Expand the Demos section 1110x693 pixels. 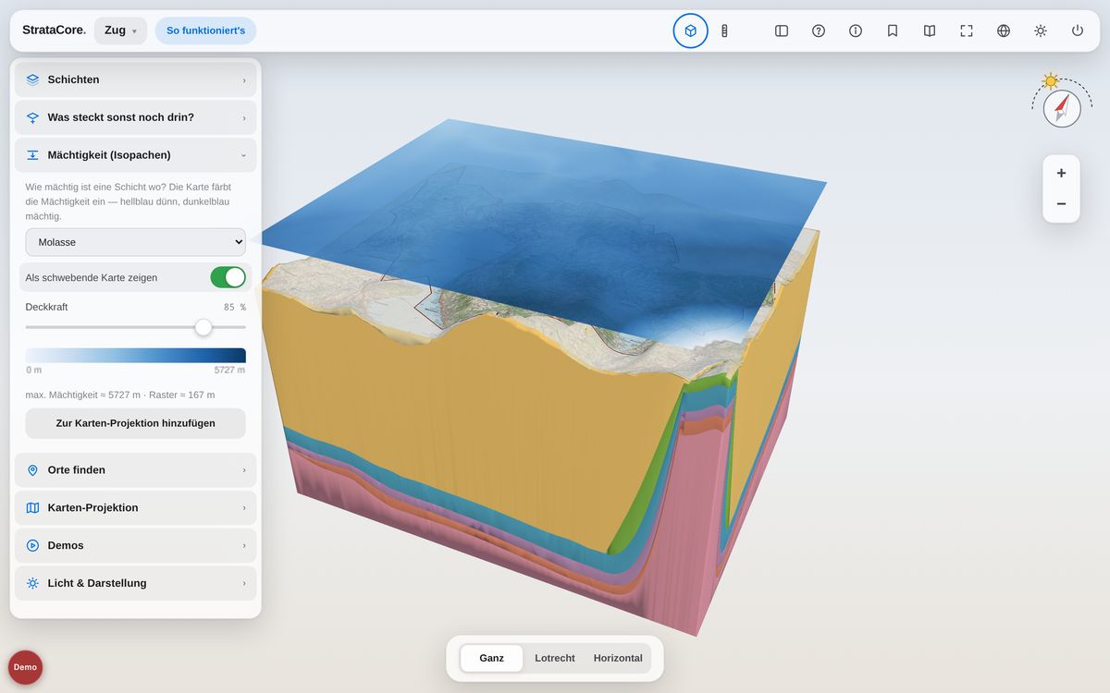(x=136, y=546)
